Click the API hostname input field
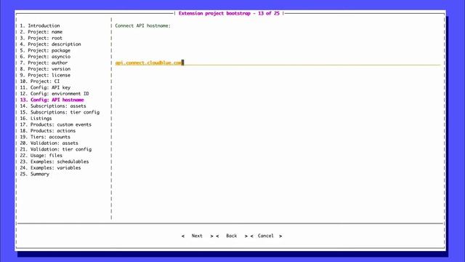This screenshot has height=262, width=465. click(278, 63)
